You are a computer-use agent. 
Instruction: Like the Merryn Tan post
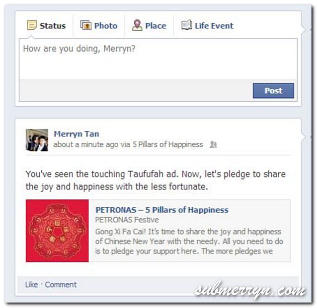pos(31,285)
